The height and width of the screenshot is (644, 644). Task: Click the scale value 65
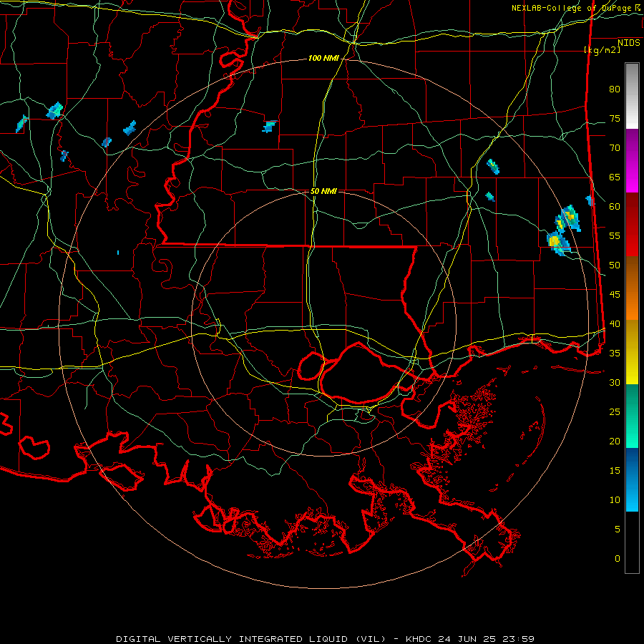pyautogui.click(x=615, y=177)
